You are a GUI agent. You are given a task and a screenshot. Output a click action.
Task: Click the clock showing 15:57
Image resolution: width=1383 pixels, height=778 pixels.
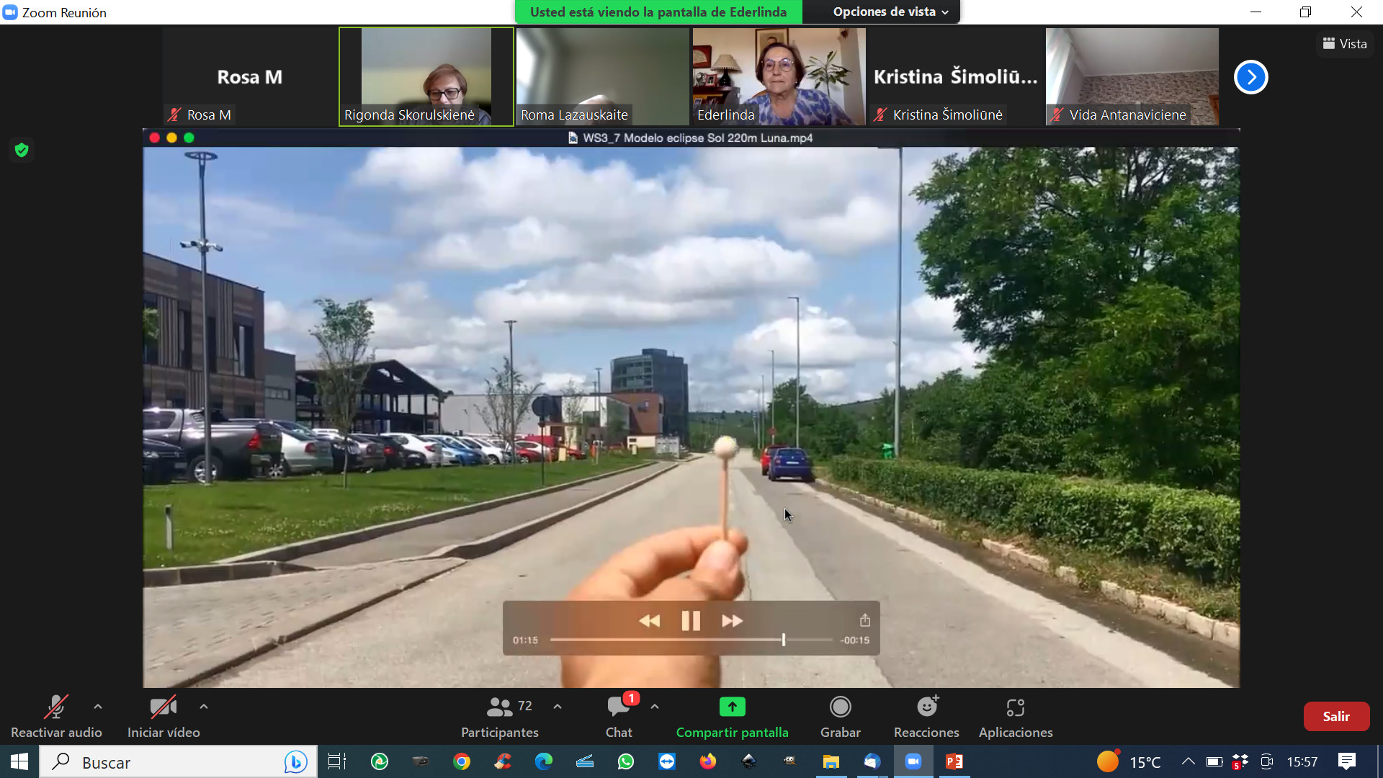tap(1302, 762)
